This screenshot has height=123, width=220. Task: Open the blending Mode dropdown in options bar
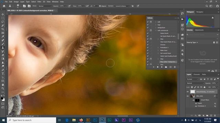(45, 6)
